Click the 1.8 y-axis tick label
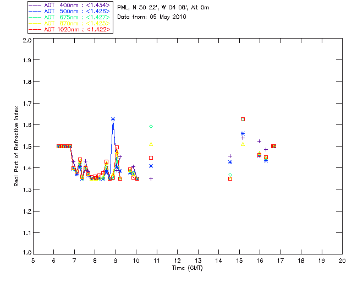This screenshot has height=282, width=352. (x=27, y=82)
